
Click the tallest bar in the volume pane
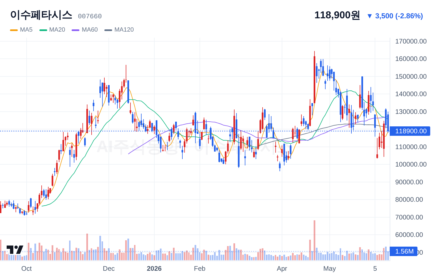(314, 240)
